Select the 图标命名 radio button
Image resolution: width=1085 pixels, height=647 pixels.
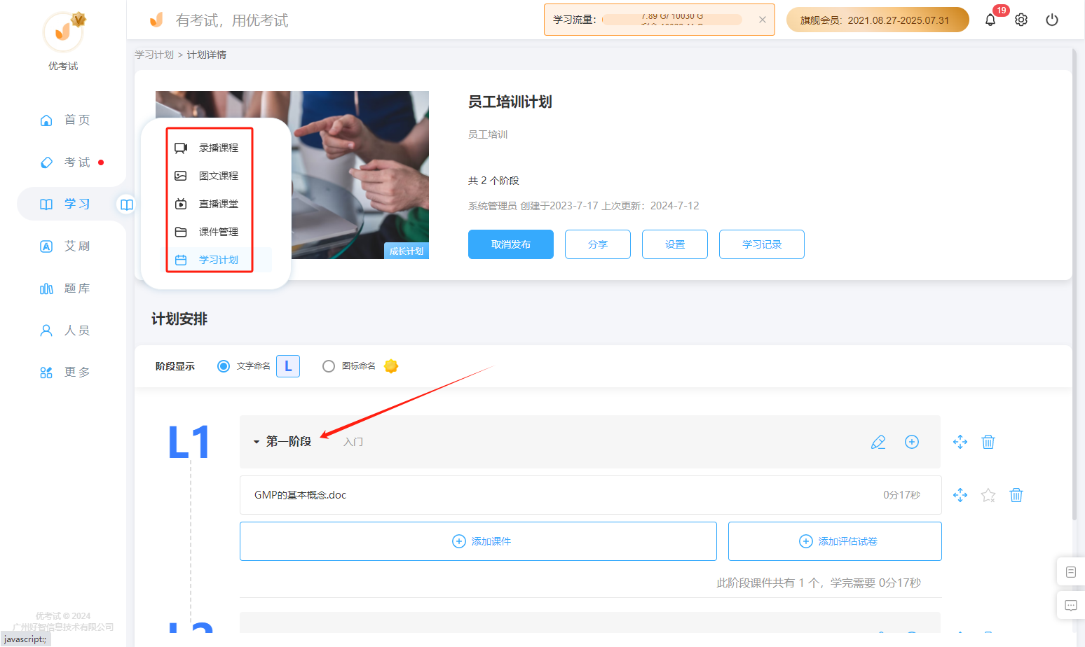coord(329,366)
